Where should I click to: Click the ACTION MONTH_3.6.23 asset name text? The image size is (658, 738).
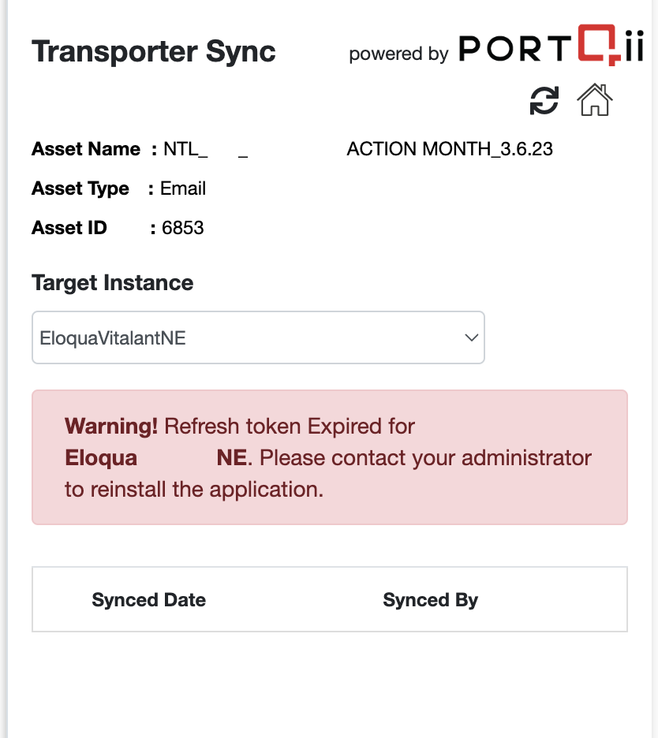[450, 149]
